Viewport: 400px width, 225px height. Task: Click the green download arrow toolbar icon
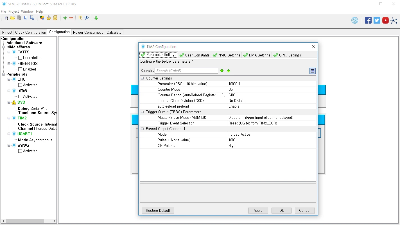(96, 18)
